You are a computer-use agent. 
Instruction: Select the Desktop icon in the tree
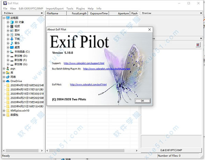12,47
